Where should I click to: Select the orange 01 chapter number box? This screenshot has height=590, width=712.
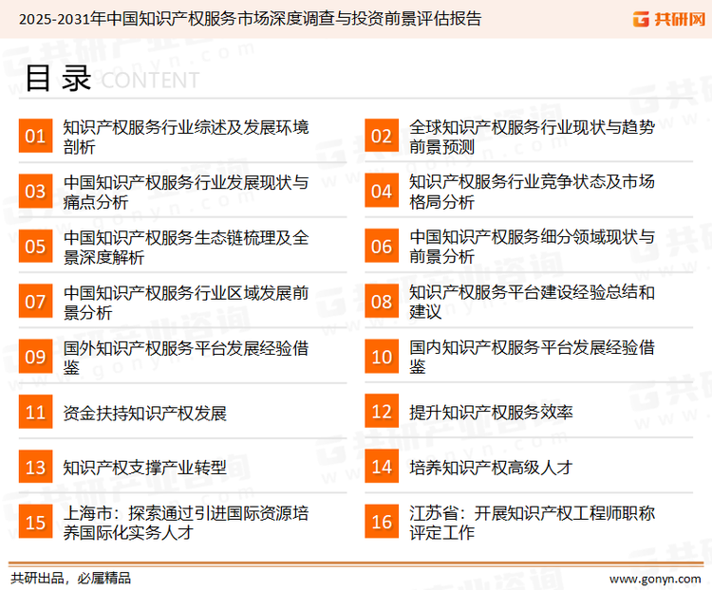point(35,136)
